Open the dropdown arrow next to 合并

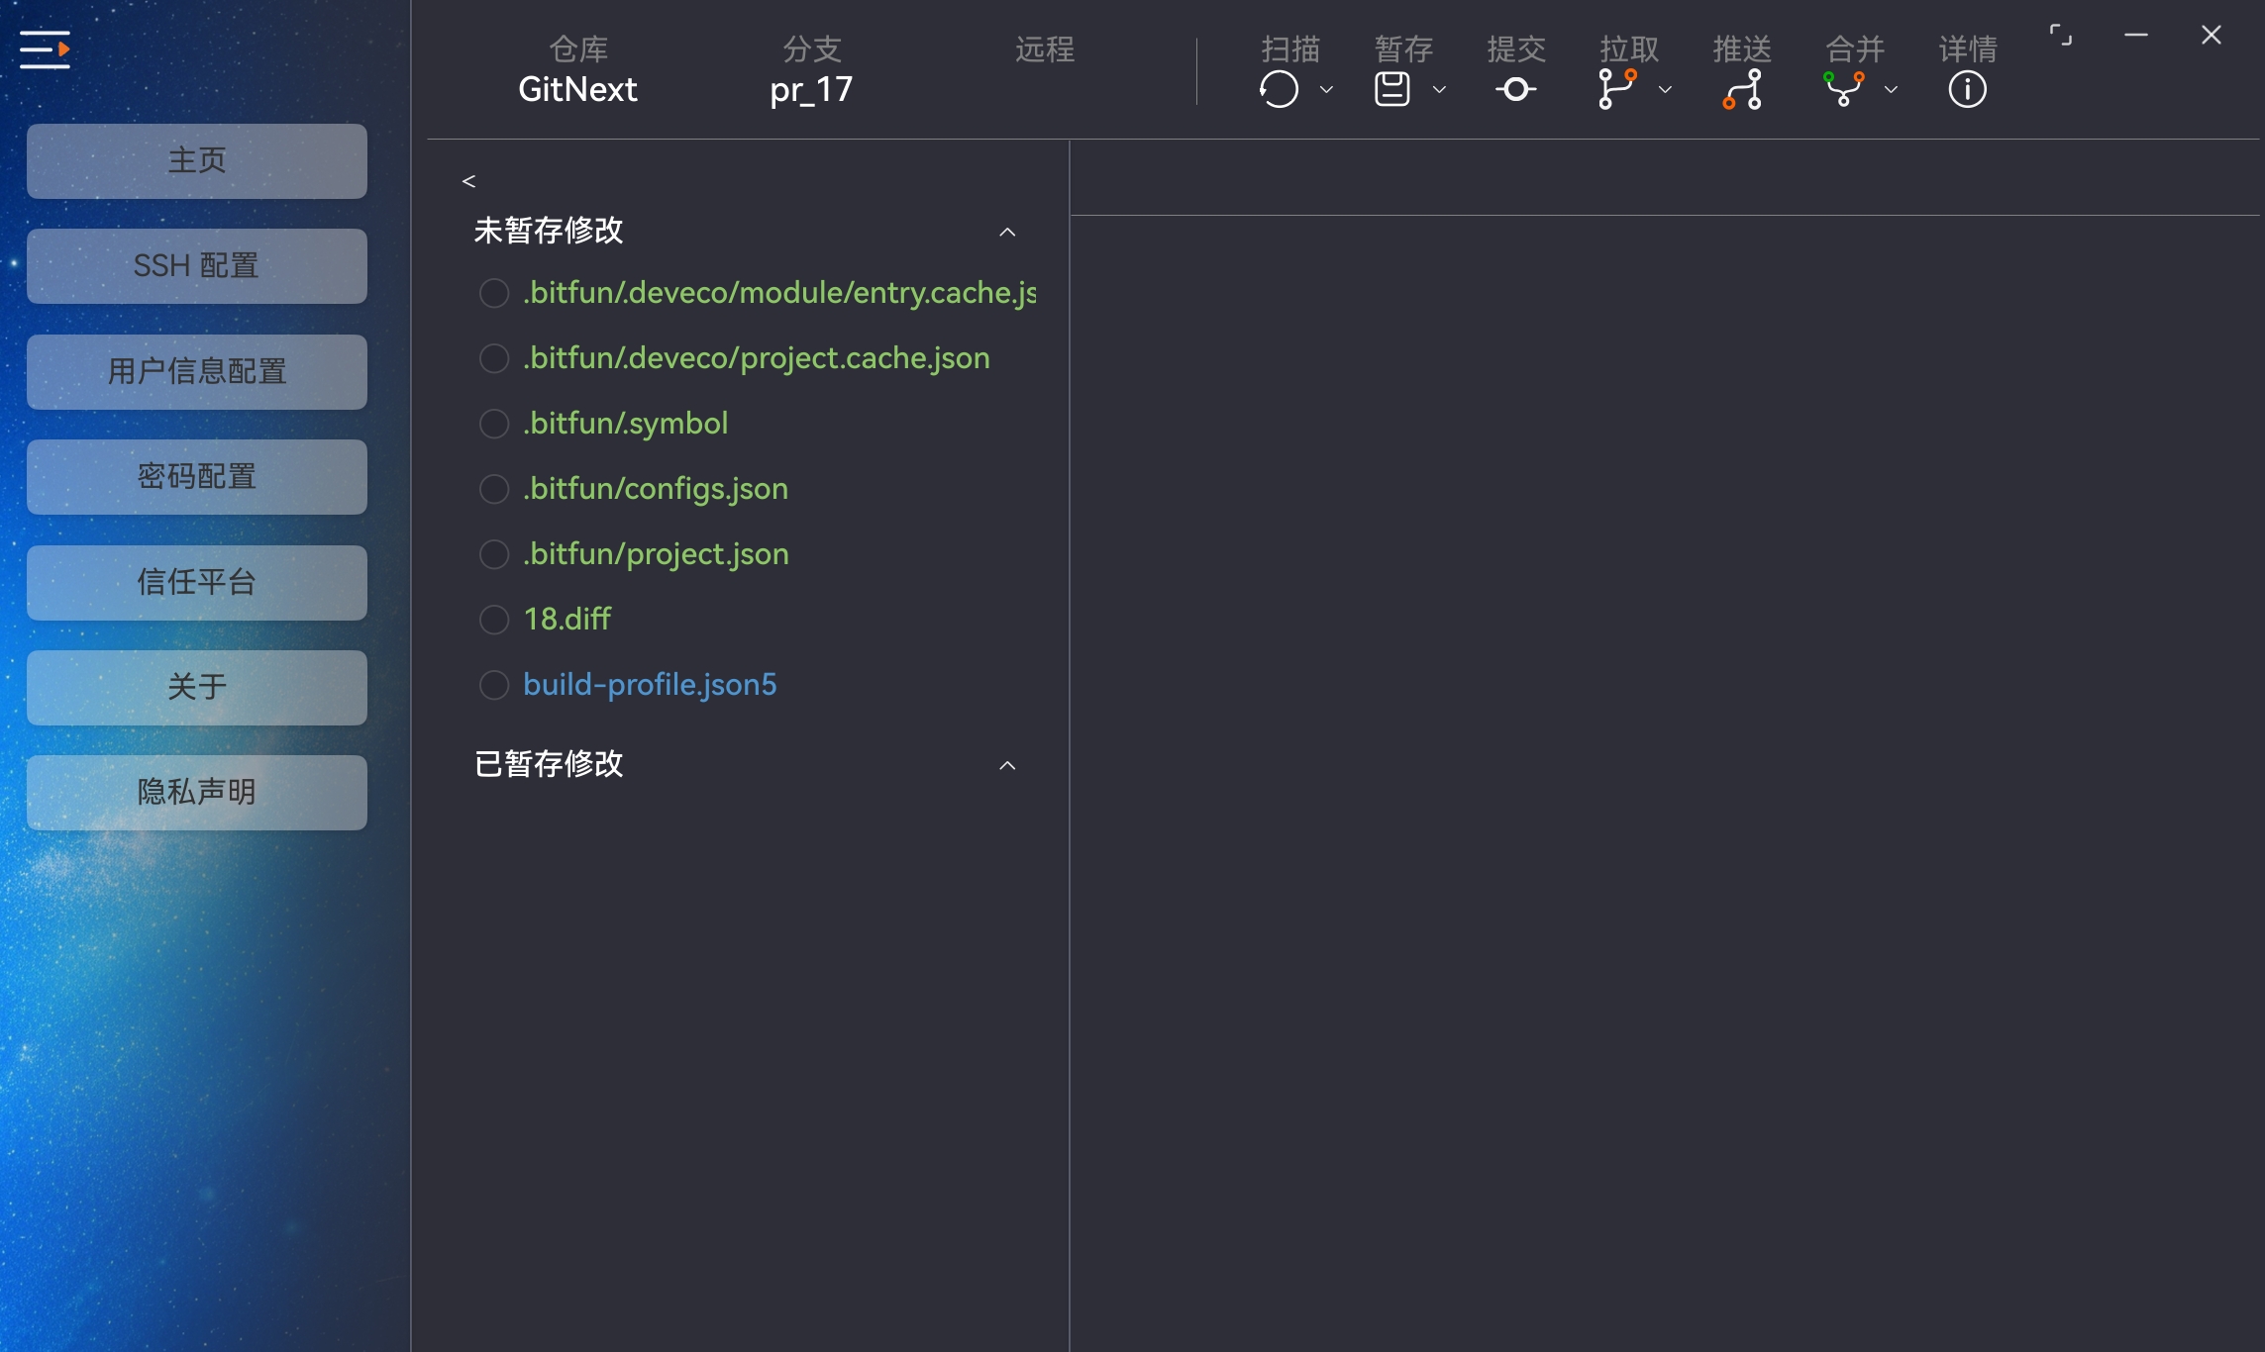coord(1892,91)
